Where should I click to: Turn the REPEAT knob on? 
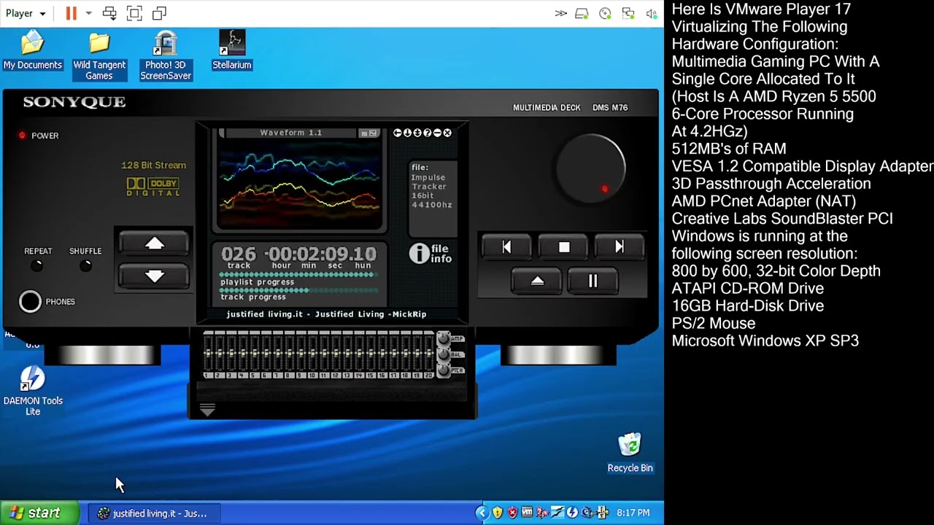point(37,266)
